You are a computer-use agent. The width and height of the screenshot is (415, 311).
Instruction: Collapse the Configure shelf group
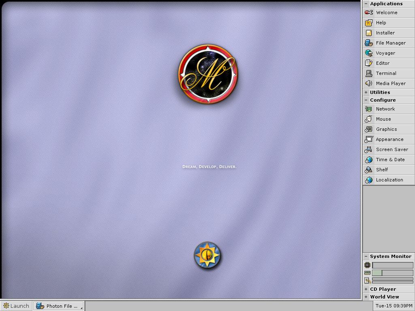point(366,100)
